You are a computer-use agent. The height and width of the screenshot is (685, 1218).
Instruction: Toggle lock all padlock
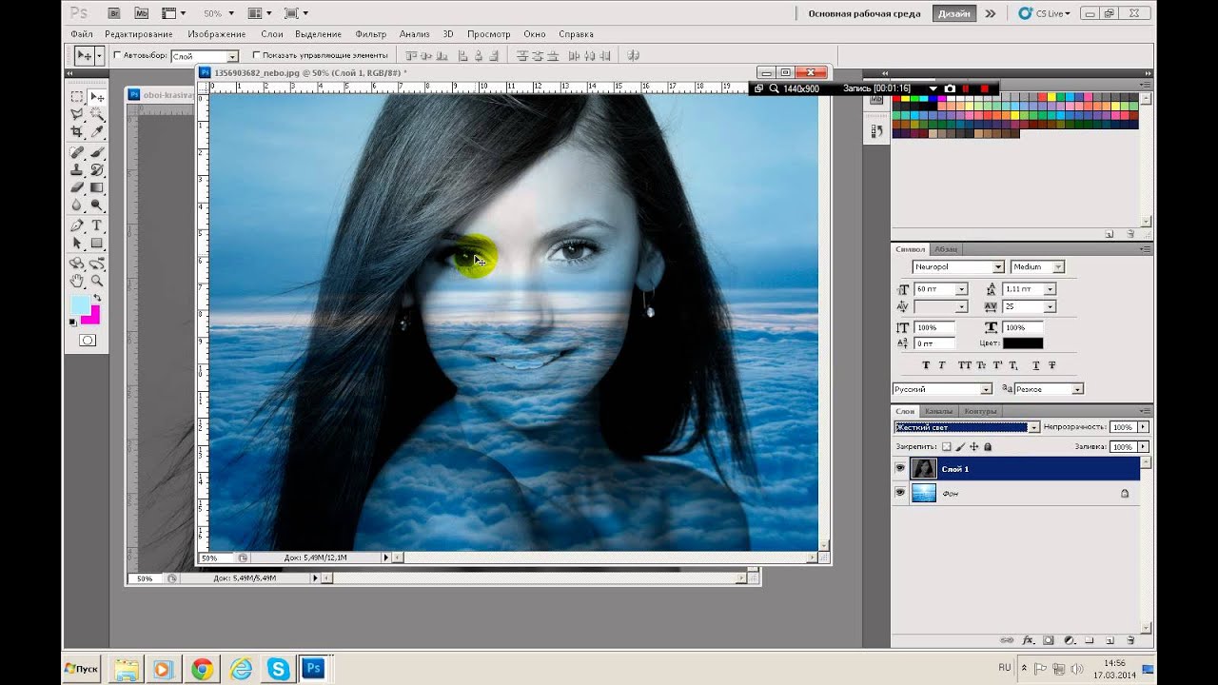[988, 446]
